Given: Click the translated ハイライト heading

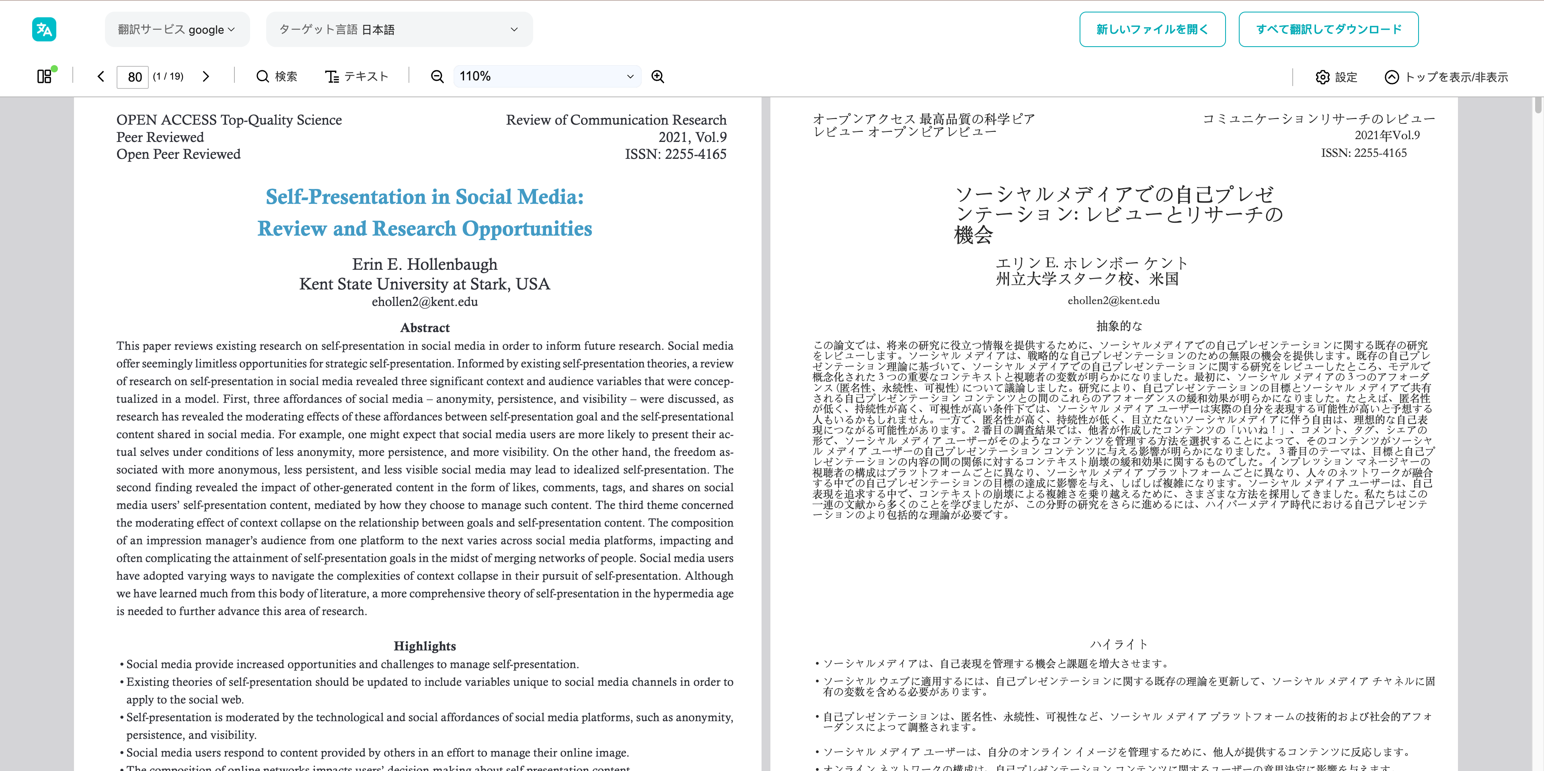Looking at the screenshot, I should tap(1119, 644).
